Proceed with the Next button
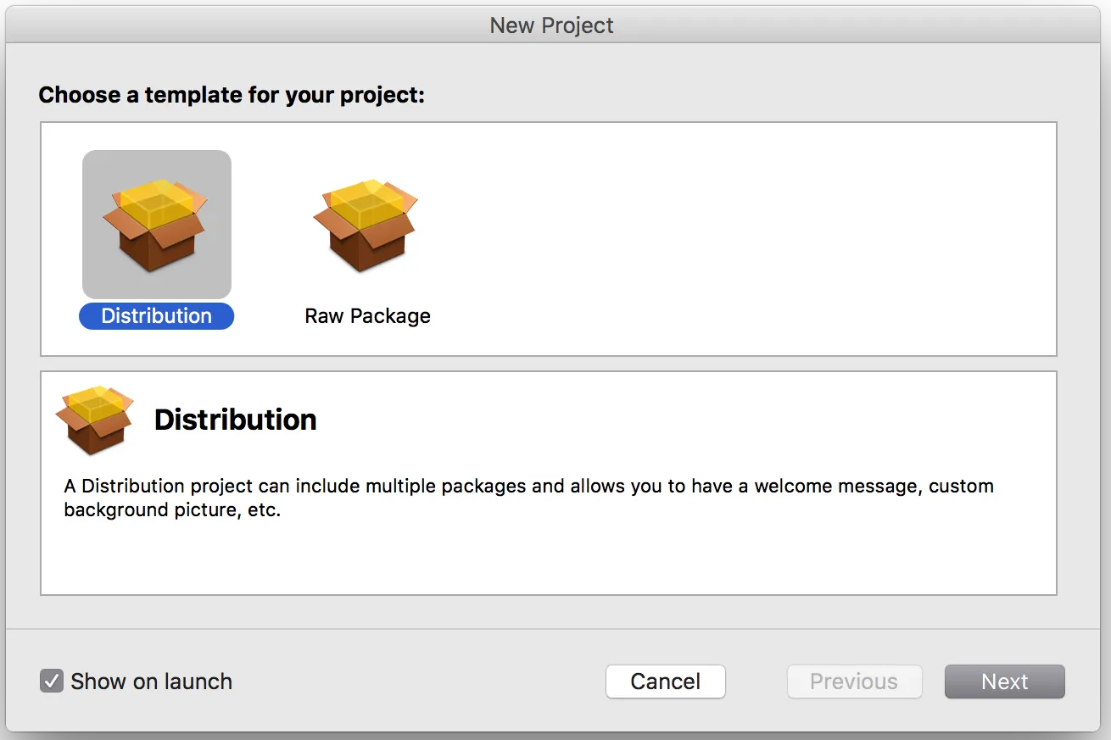Image resolution: width=1111 pixels, height=740 pixels. [1004, 682]
